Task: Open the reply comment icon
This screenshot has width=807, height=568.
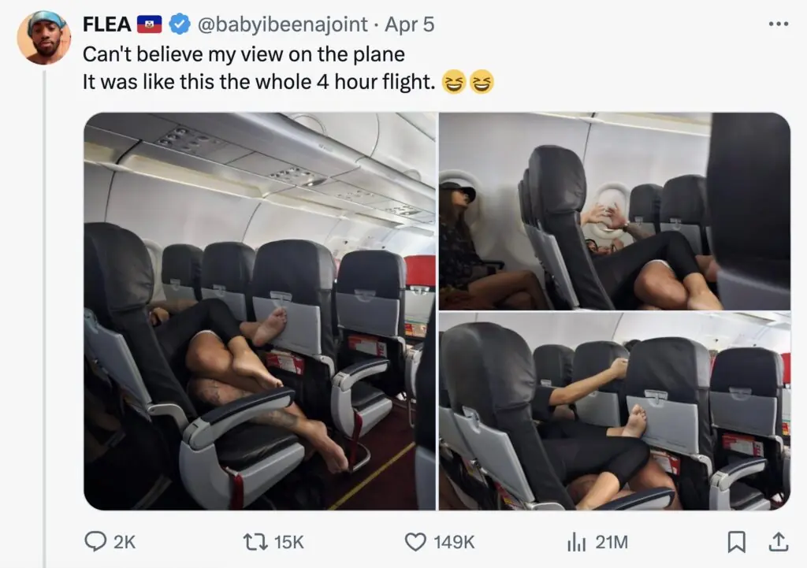Action: (x=95, y=541)
